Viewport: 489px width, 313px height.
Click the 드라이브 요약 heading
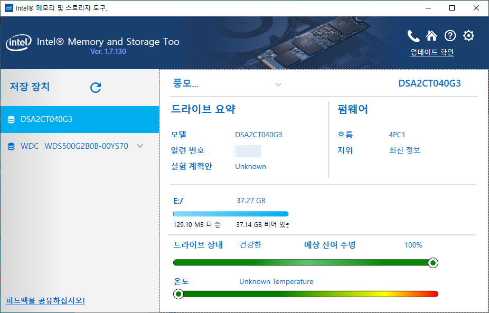(203, 109)
